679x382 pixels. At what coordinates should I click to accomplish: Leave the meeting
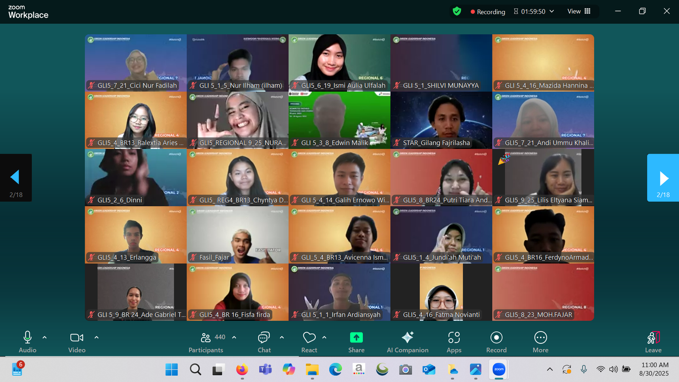click(653, 342)
